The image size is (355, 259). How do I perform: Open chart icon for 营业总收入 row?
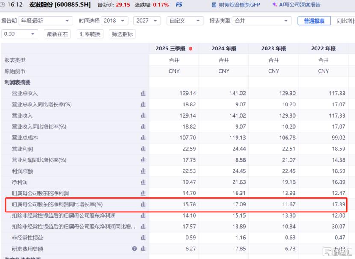pos(143,93)
